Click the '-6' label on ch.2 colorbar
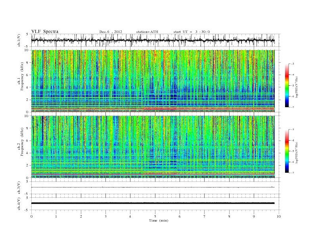Image resolution: width=314 pixels, height=243 pixels. 293,162
